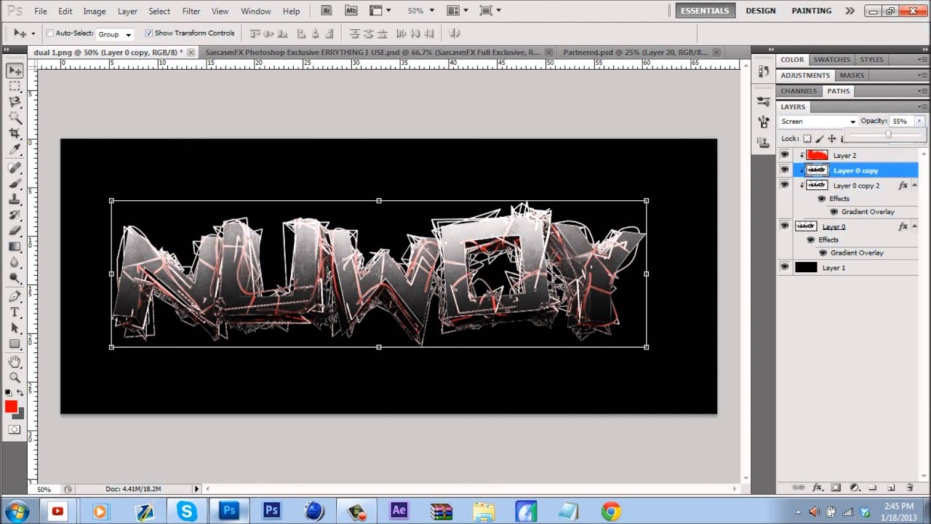
Task: Open the Screen blend mode dropdown
Action: coord(818,122)
